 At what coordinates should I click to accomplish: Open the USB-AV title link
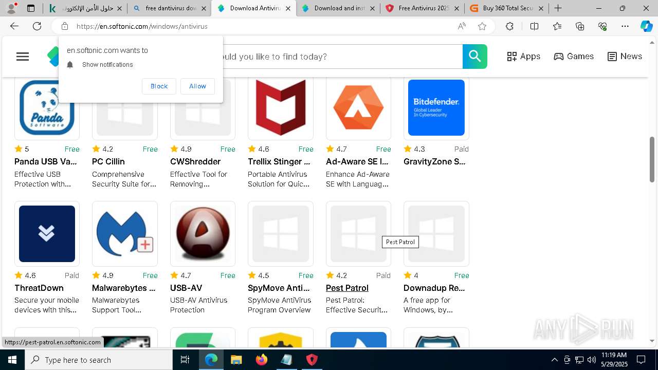[186, 288]
